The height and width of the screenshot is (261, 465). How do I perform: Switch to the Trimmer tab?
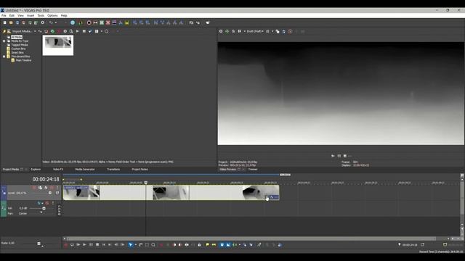253,169
